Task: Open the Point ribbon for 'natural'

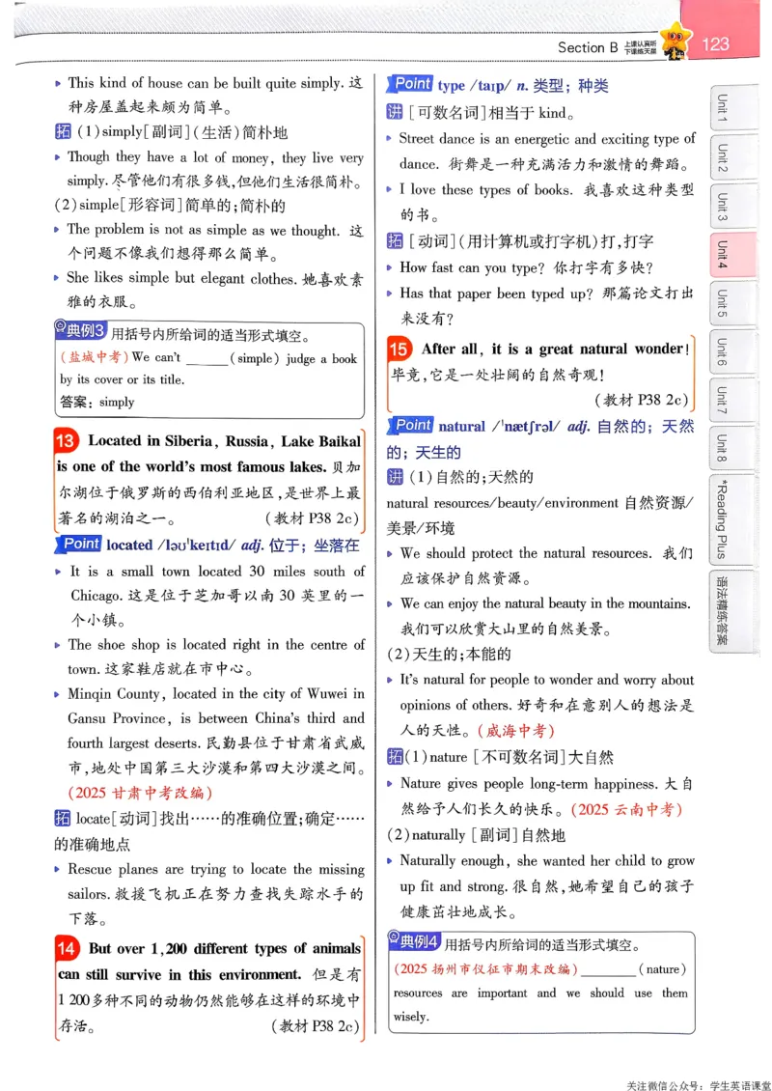Action: (412, 425)
